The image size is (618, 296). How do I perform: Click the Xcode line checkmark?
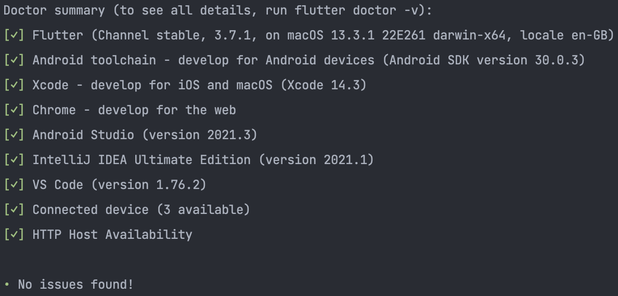(x=14, y=85)
